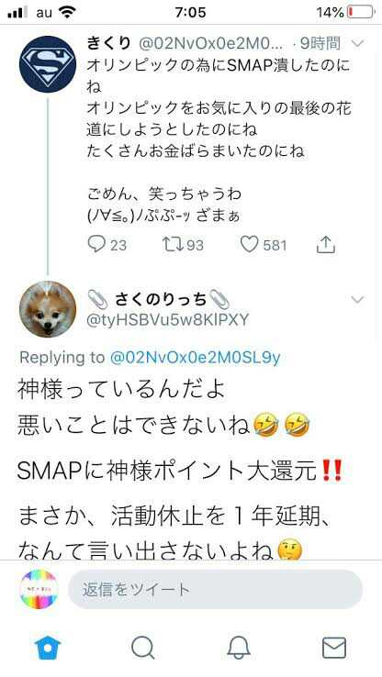Image resolution: width=382 pixels, height=677 pixels.
Task: Expand the chevron menu on きくり's tweet
Action: click(357, 43)
